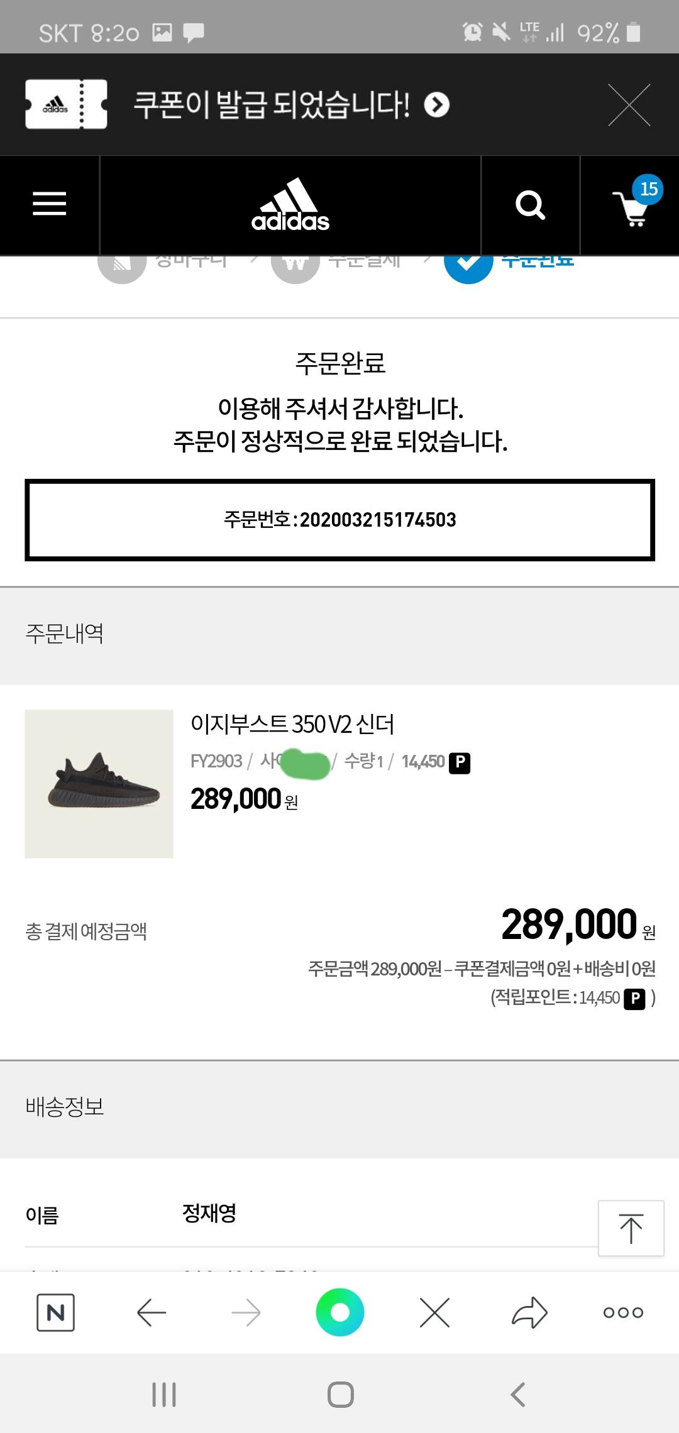
Task: Open the coupon banner arrow
Action: click(437, 105)
